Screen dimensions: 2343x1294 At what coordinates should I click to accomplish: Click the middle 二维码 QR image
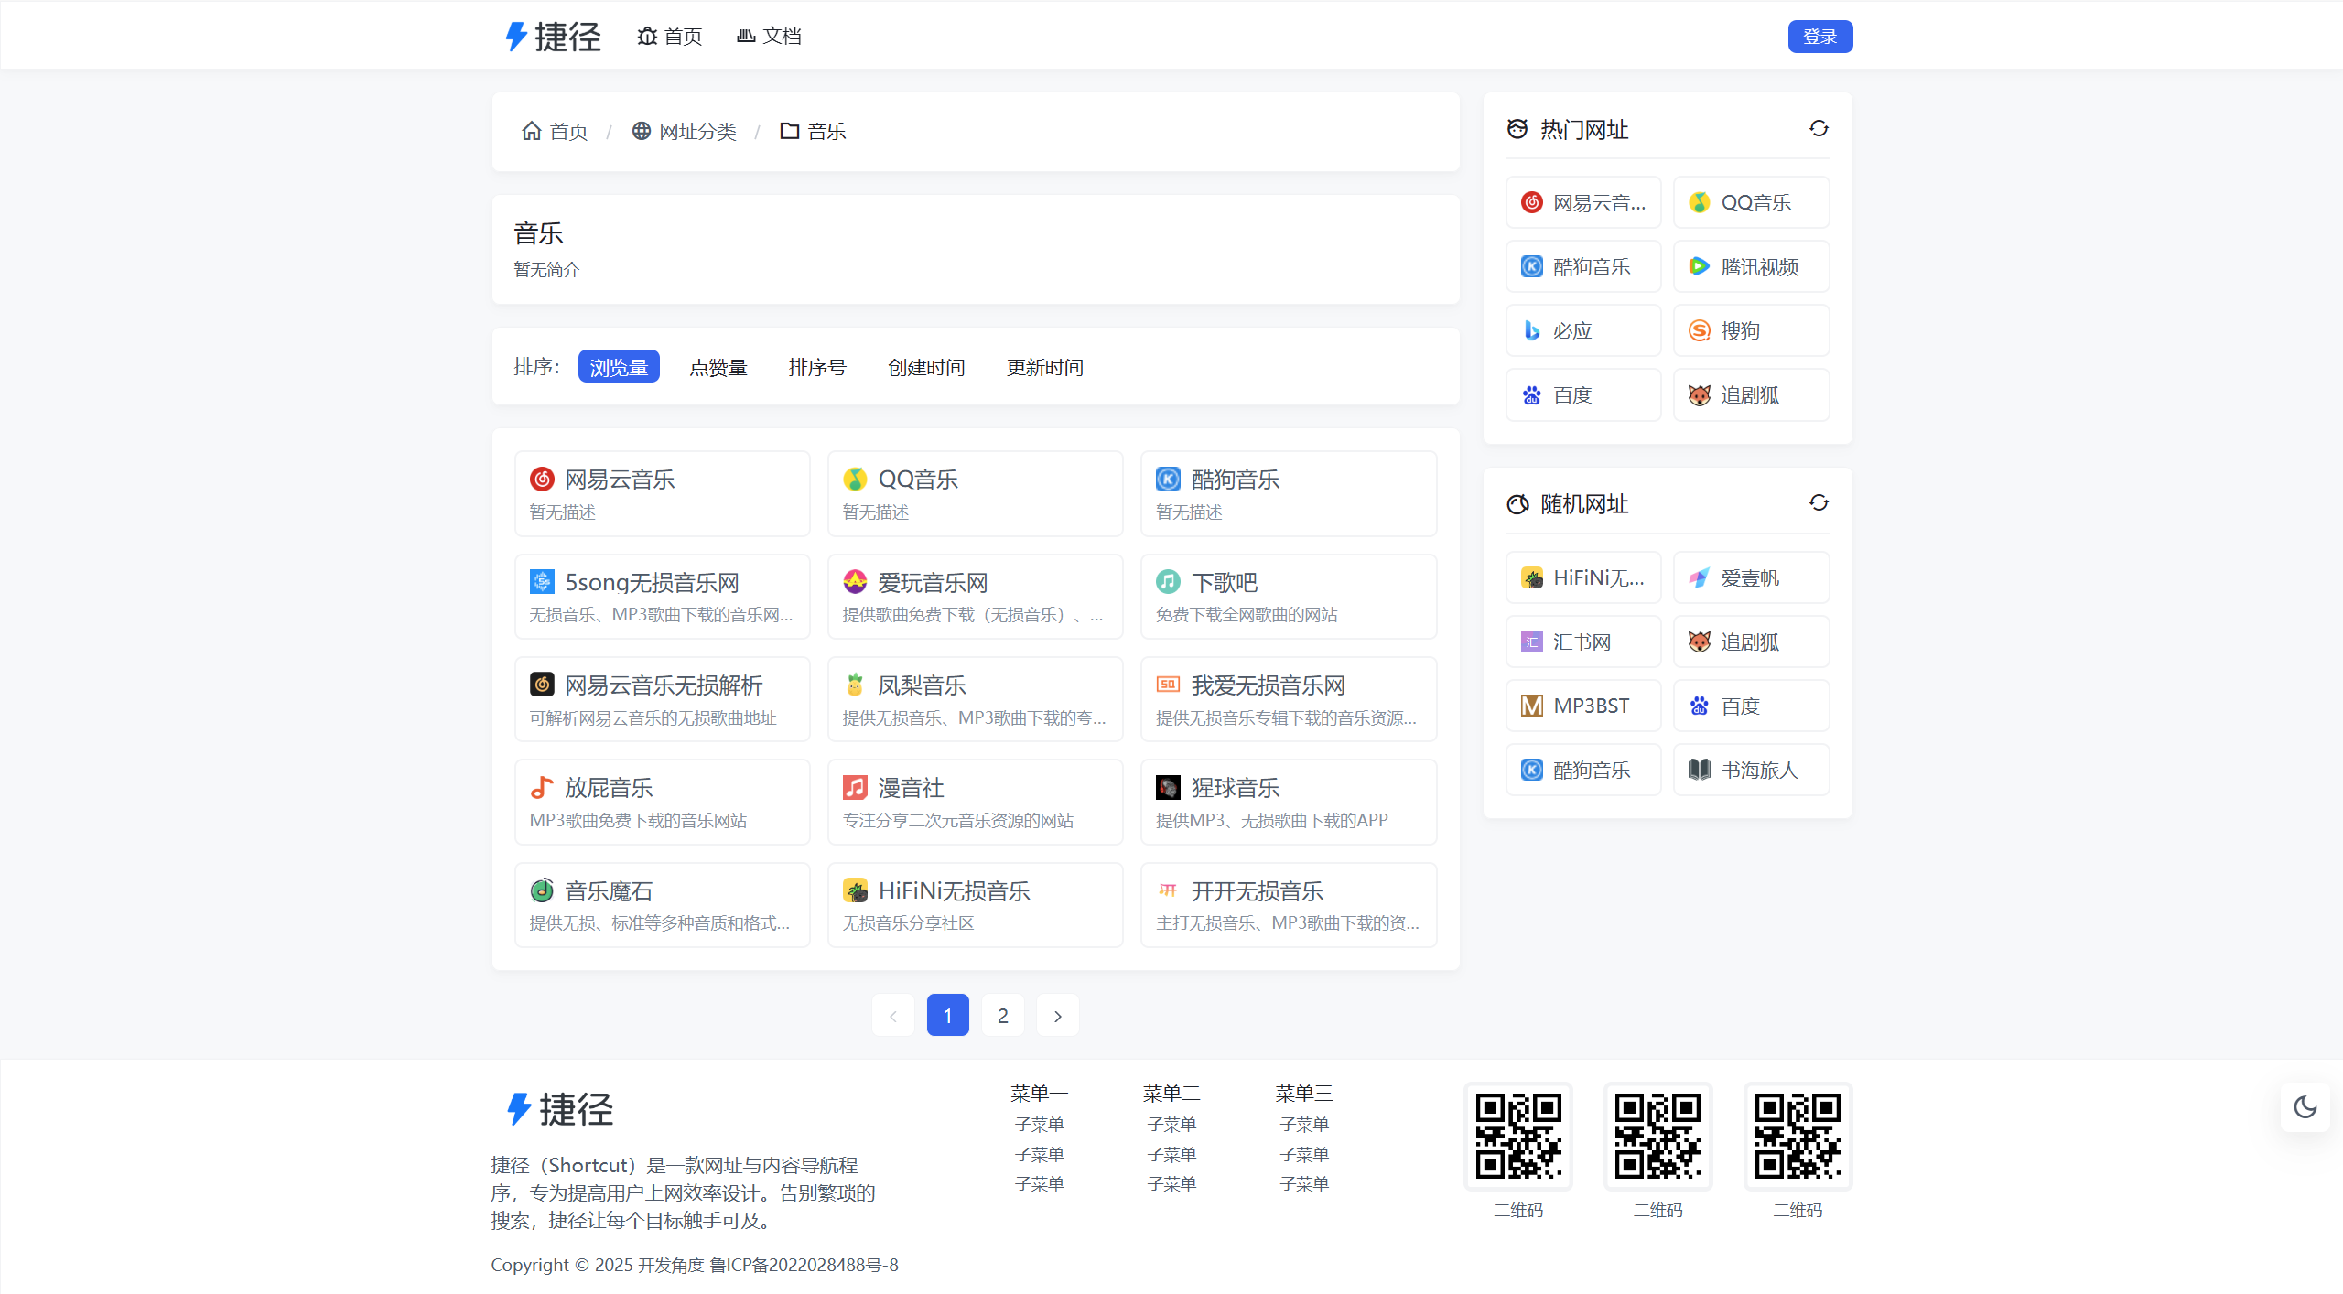1657,1136
